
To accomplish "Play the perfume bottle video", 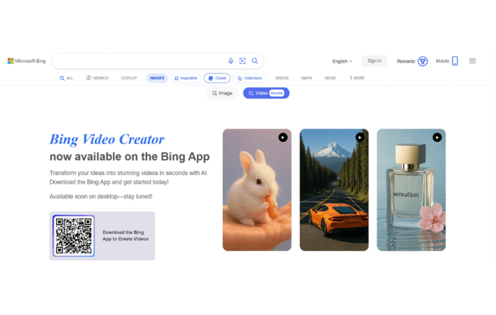I will (x=437, y=137).
